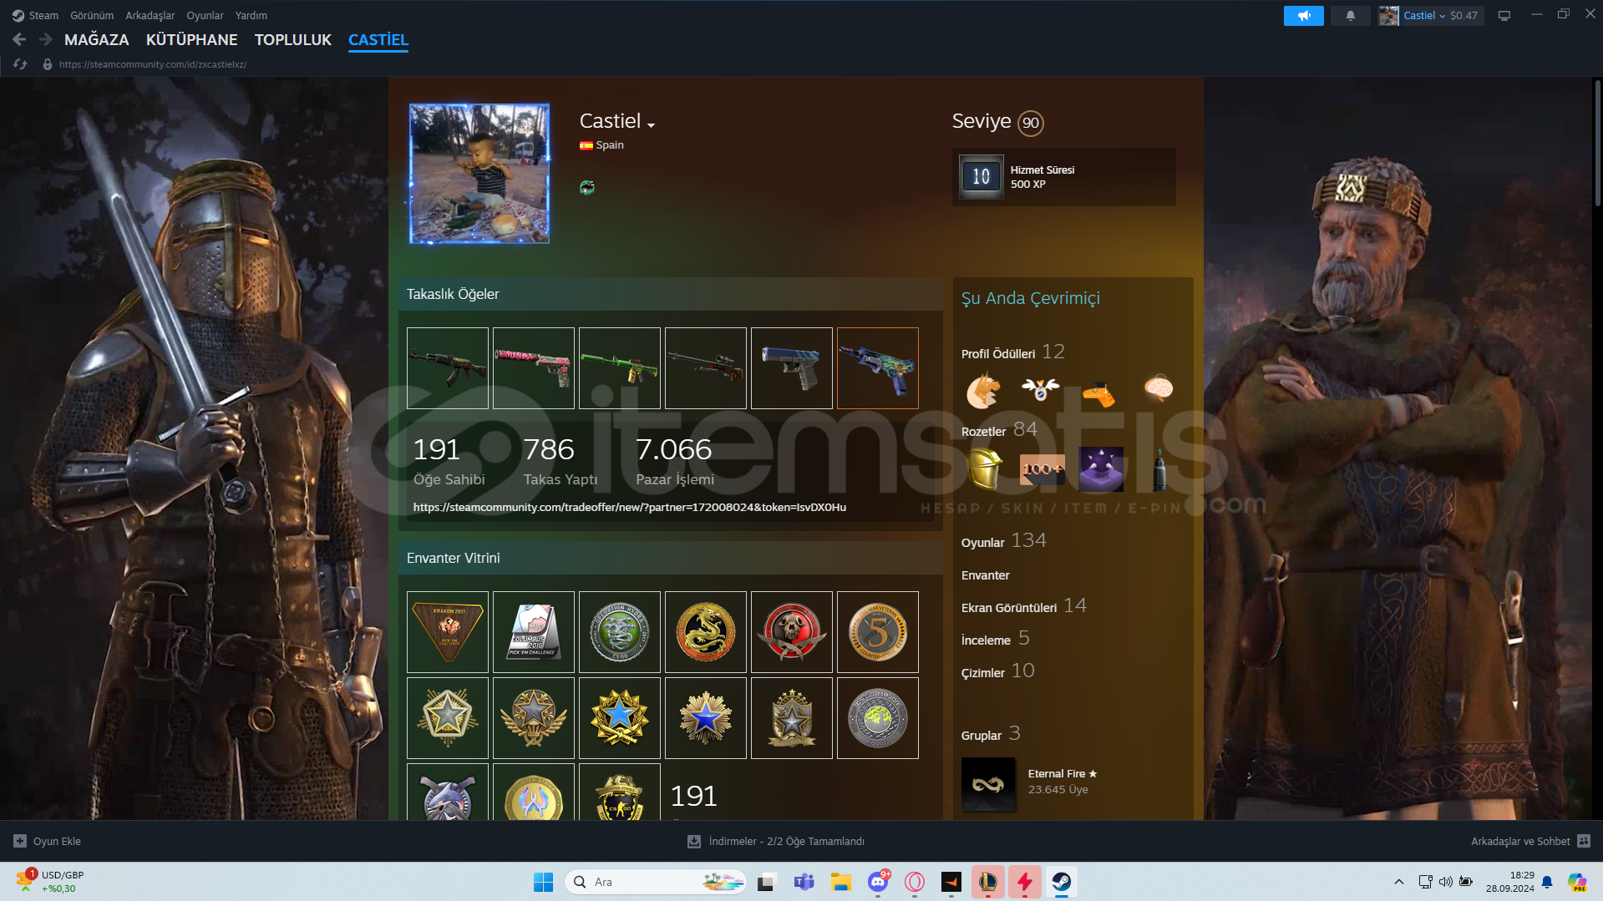The height and width of the screenshot is (901, 1603).
Task: Click the taskbar Ara search box
Action: click(656, 882)
